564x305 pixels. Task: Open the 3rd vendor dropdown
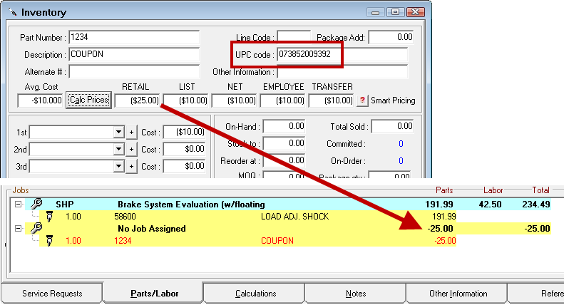[118, 166]
